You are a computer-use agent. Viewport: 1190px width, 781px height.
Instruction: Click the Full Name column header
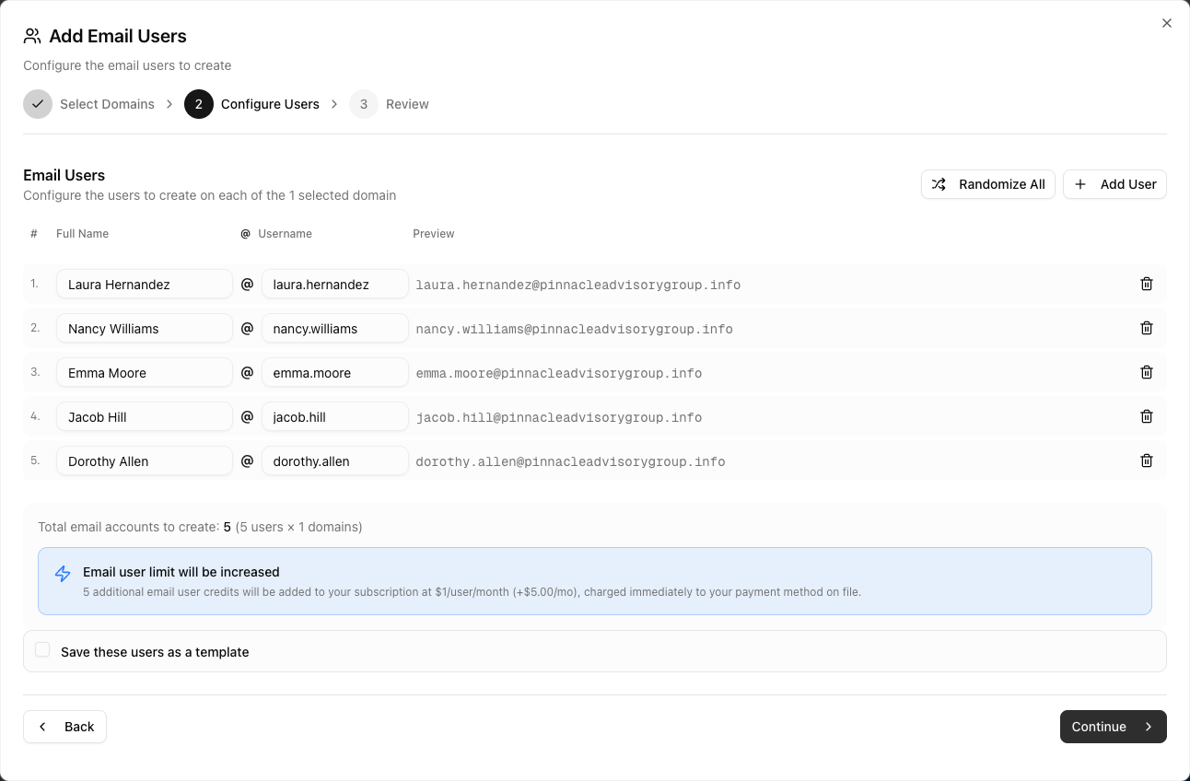point(82,234)
